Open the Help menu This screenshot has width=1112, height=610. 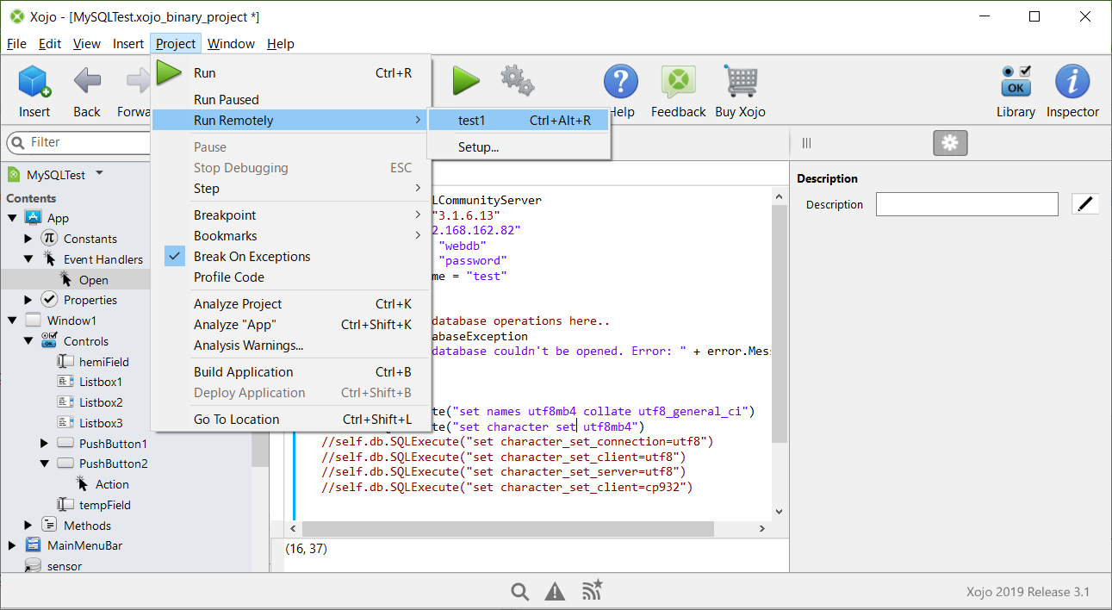(281, 44)
